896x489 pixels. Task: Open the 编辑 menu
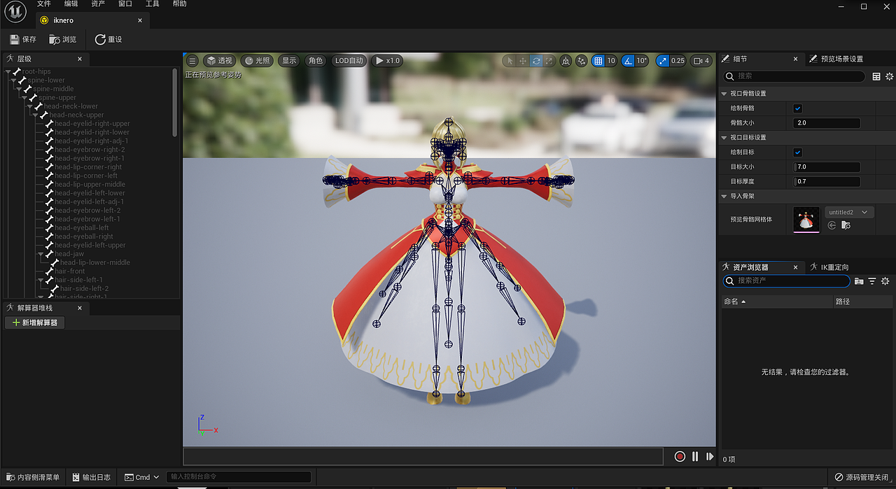pos(71,4)
